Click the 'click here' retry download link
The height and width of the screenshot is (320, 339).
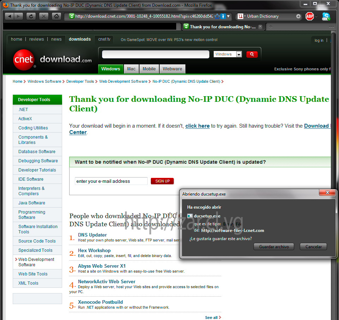pyautogui.click(x=197, y=126)
